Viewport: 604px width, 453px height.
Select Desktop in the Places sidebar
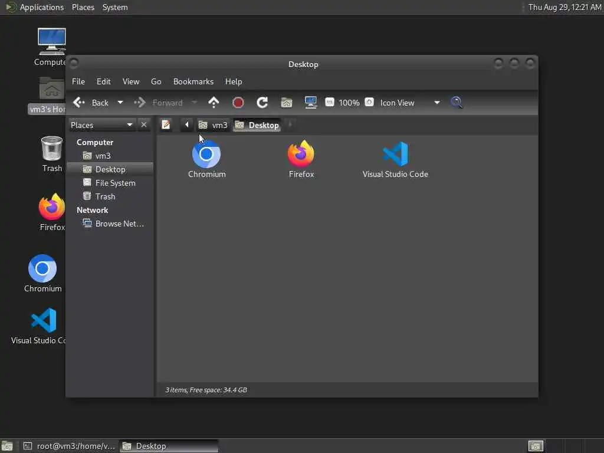(110, 169)
